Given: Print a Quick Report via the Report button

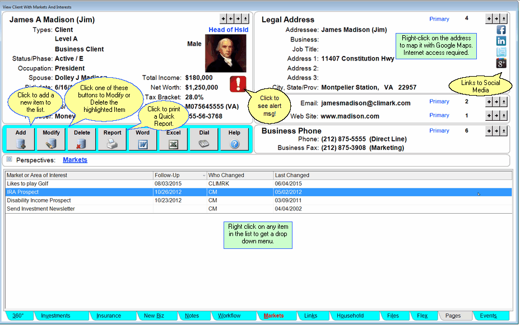Looking at the screenshot, I should click(112, 139).
